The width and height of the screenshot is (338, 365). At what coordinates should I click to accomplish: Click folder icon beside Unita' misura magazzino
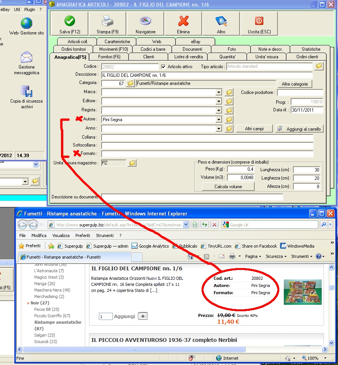pyautogui.click(x=132, y=163)
